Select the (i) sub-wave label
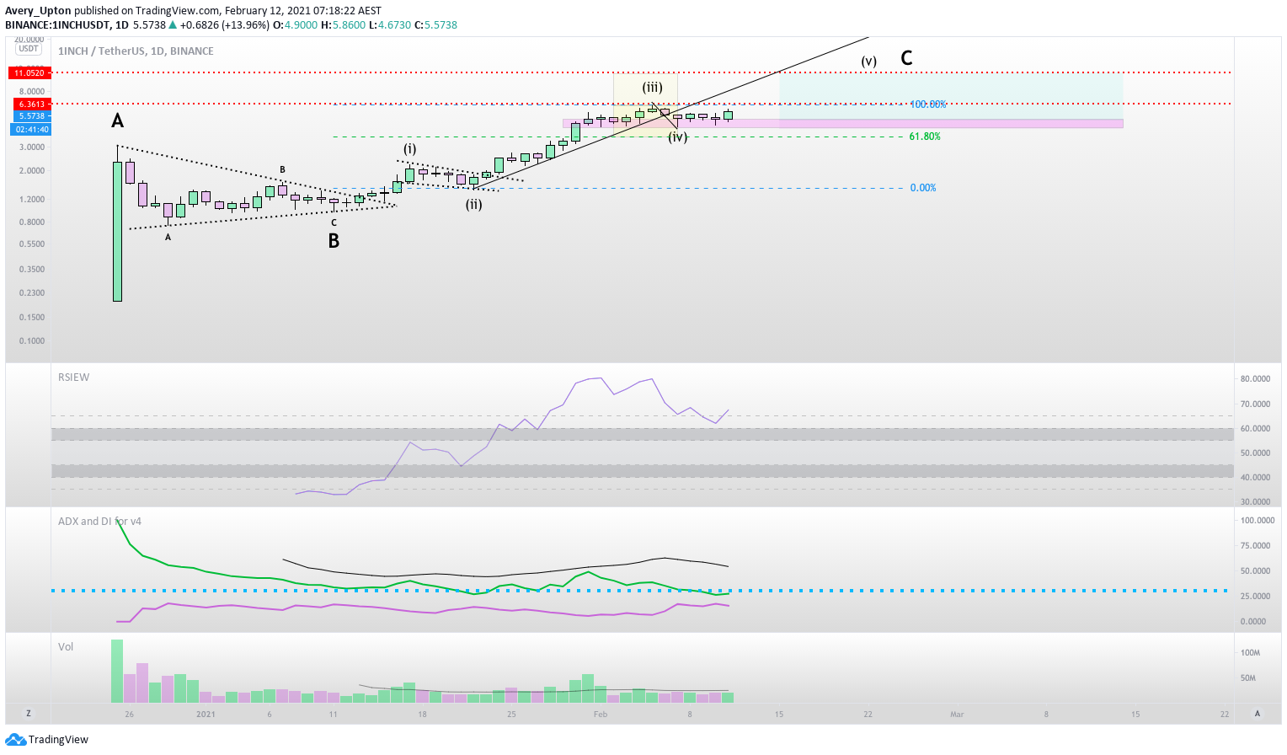 tap(409, 149)
